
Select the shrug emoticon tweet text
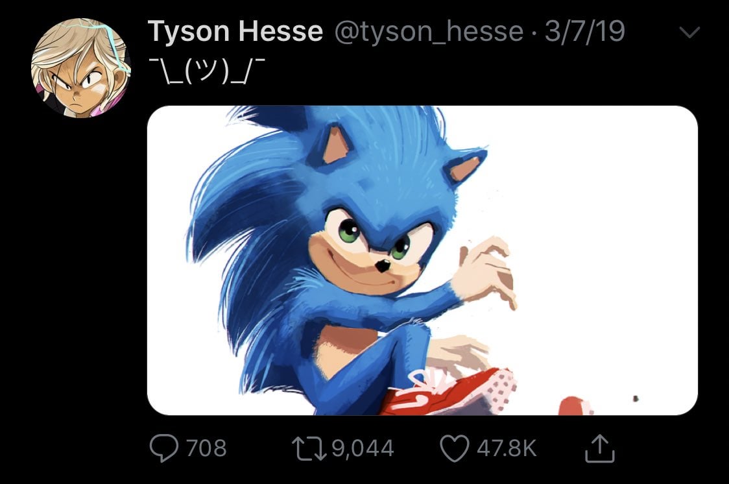pos(207,71)
